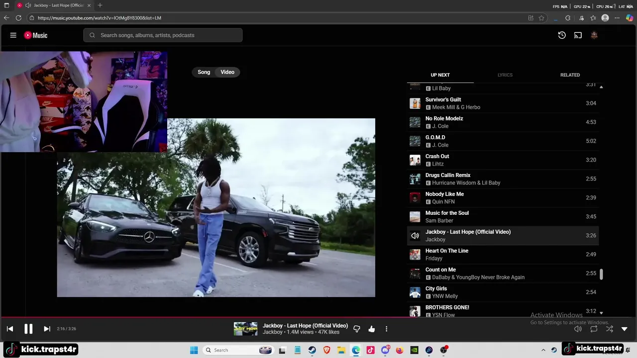Play No Role Modelz by J. Cole
The height and width of the screenshot is (358, 637).
[503, 122]
